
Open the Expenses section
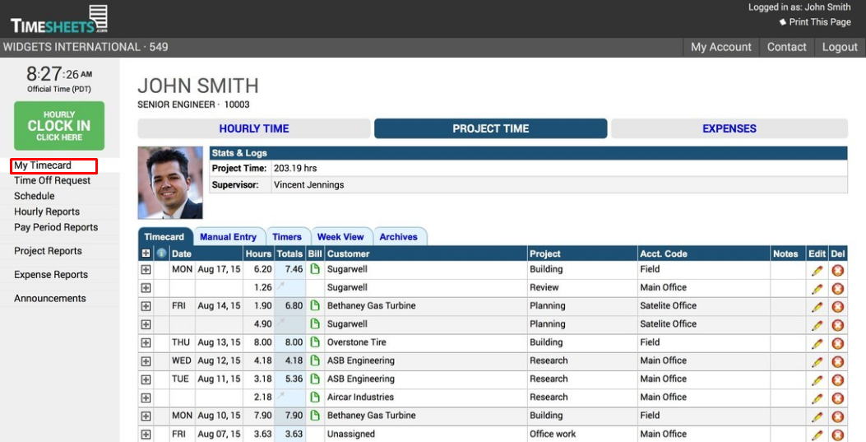(729, 128)
